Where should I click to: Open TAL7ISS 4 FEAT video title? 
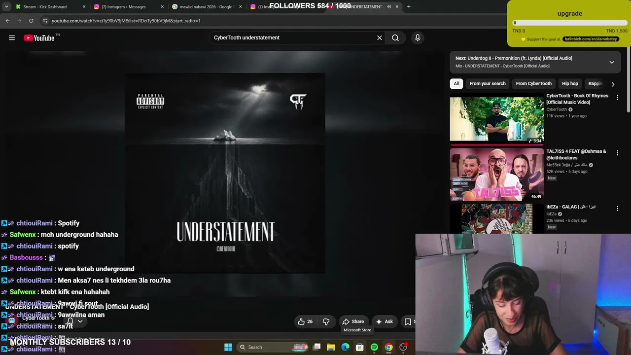(x=576, y=154)
